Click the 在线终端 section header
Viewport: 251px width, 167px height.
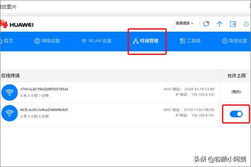point(10,76)
